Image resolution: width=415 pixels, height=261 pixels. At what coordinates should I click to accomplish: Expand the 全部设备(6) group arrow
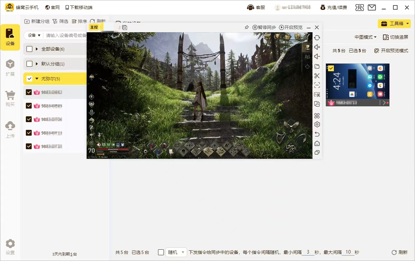pyautogui.click(x=37, y=49)
